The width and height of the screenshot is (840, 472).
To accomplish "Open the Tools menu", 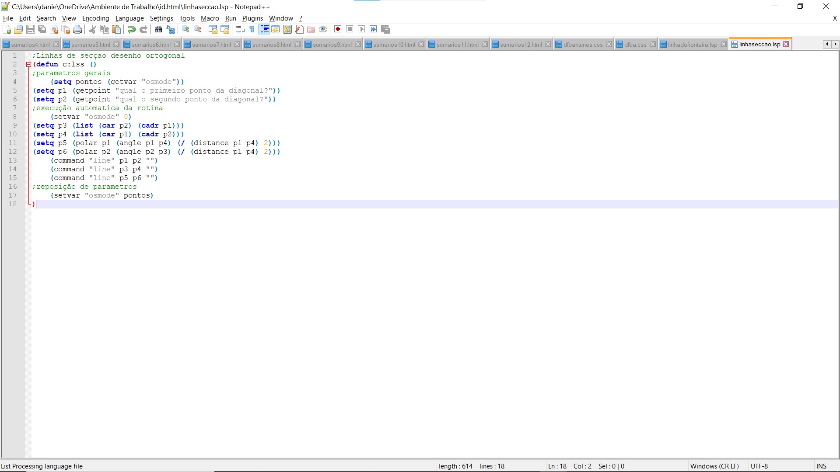I will [x=187, y=18].
